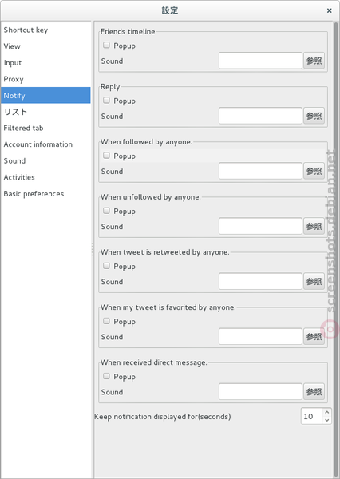Increase notification display seconds with up arrow

pyautogui.click(x=327, y=412)
